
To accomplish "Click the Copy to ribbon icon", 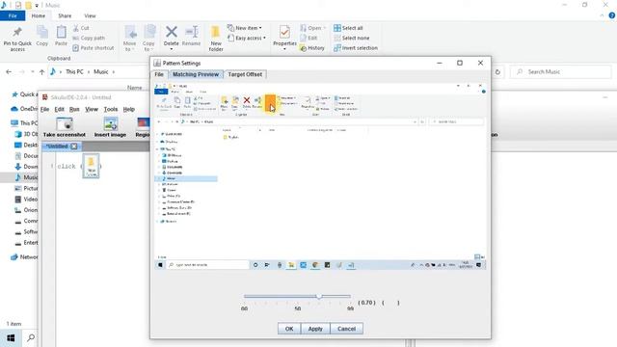I will point(148,38).
